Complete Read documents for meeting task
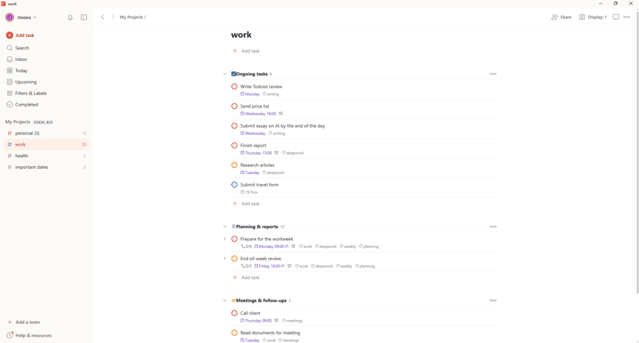639x343 pixels. (234, 333)
